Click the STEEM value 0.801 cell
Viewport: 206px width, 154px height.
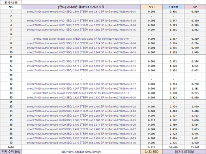173,12
